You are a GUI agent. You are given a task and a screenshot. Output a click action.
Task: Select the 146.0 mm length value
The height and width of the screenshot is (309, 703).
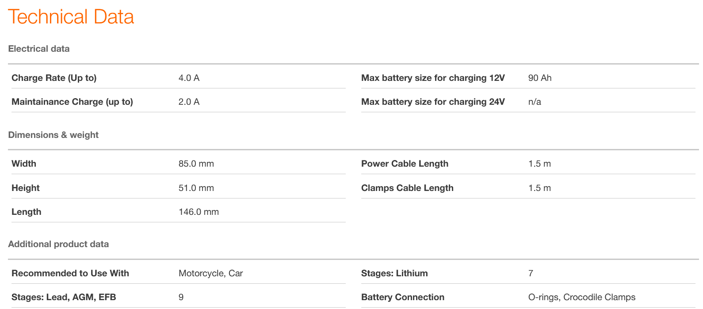[x=199, y=212]
